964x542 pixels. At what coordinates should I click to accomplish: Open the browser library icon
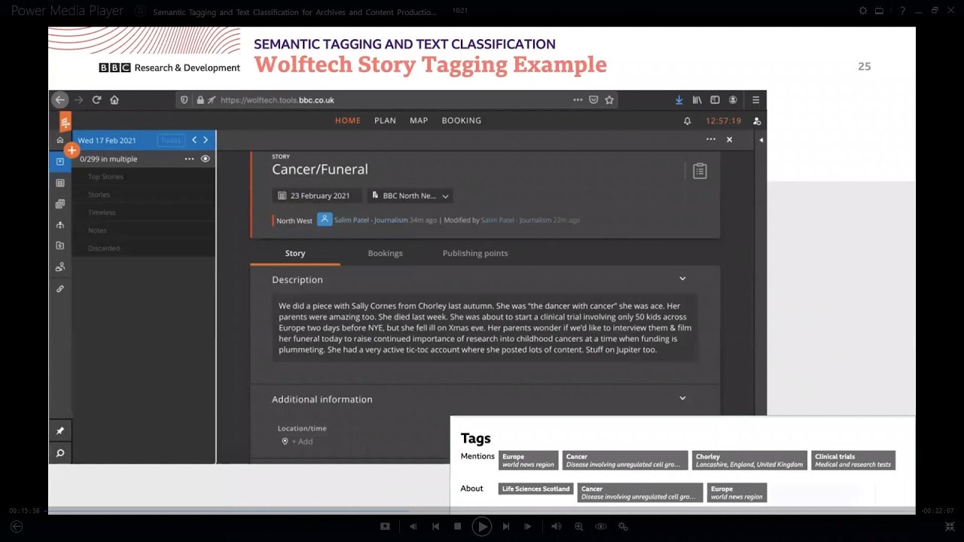(x=697, y=99)
